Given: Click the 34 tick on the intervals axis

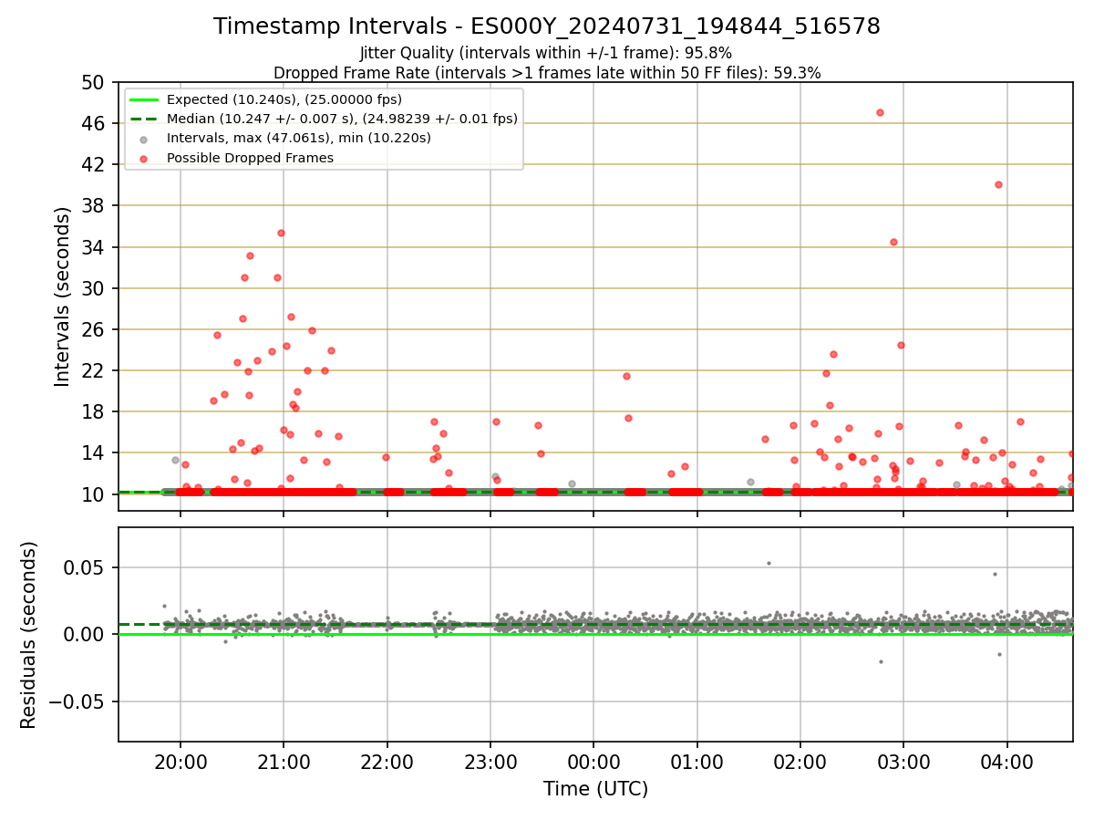Looking at the screenshot, I should click(x=95, y=247).
